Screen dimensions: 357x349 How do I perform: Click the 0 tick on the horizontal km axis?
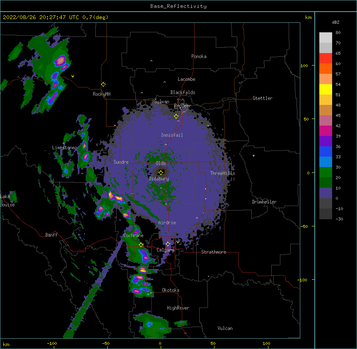point(160,343)
